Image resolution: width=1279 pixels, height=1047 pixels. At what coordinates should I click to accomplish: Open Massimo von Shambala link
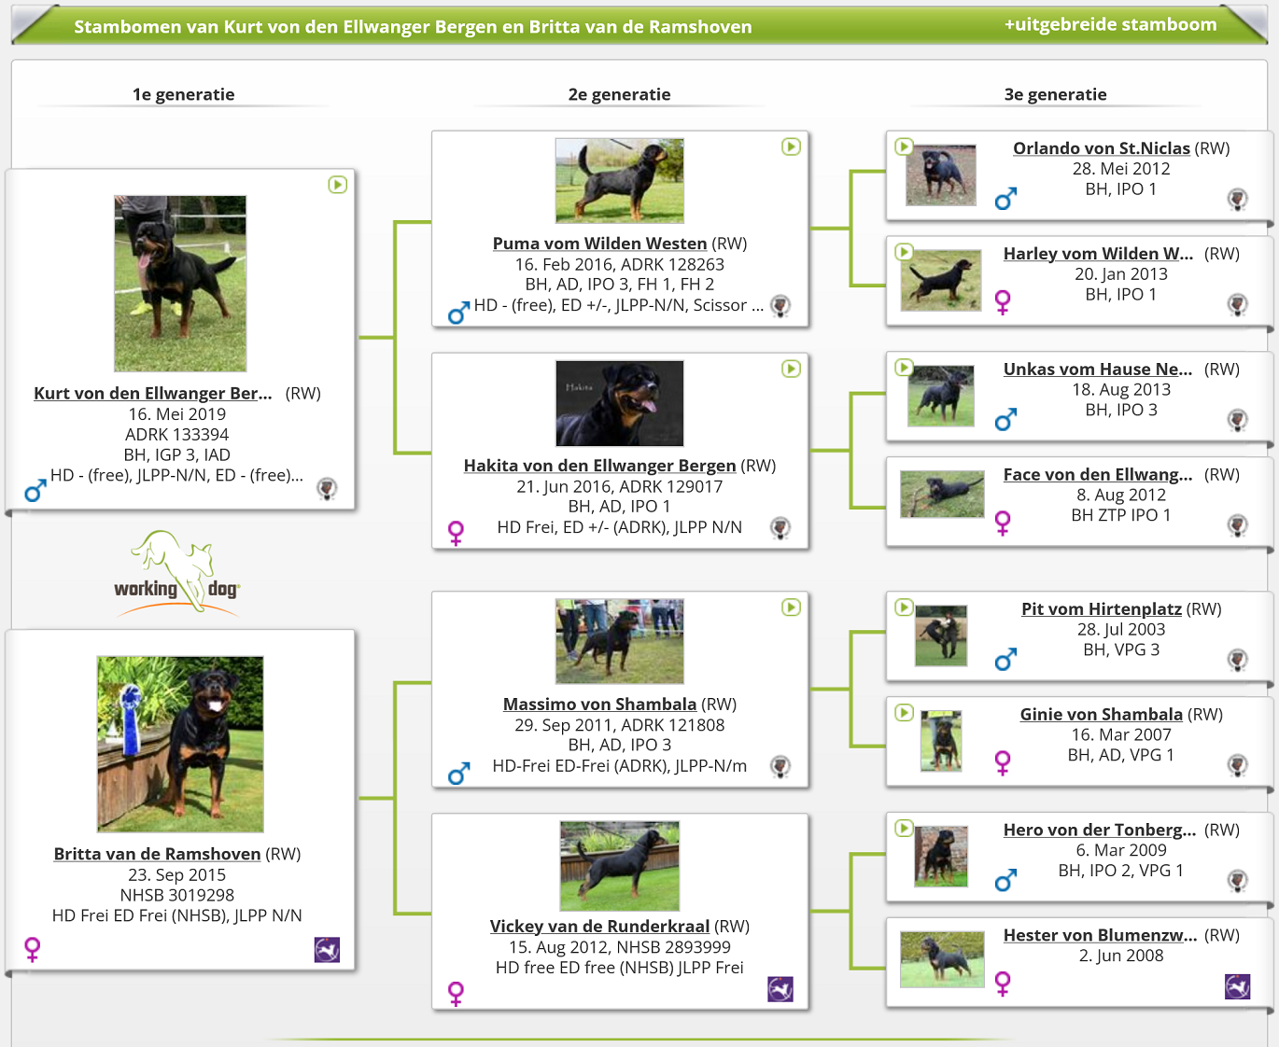(x=599, y=705)
